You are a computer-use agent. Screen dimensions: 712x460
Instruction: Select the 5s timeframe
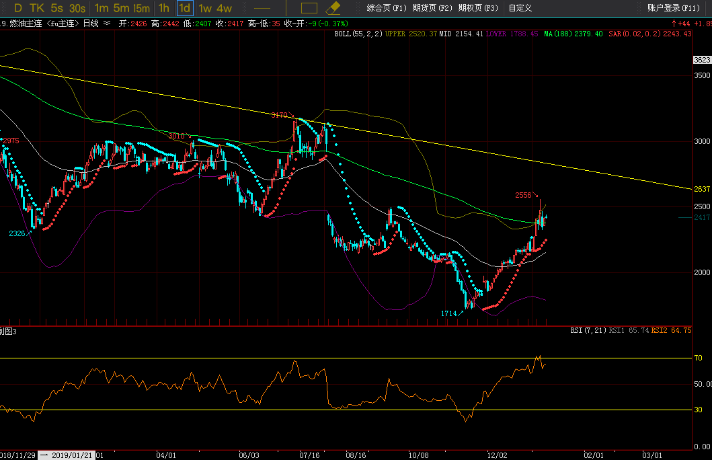tap(56, 8)
